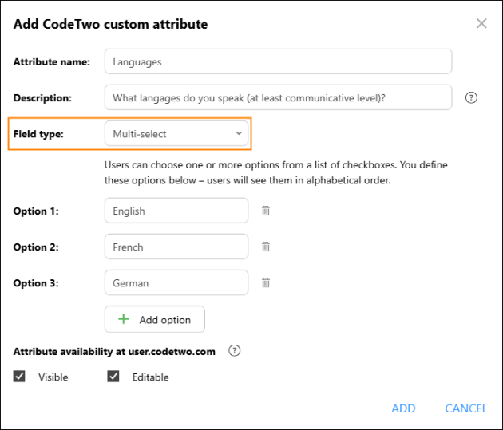This screenshot has width=503, height=430.
Task: Click CANCEL to discard the attribute
Action: [465, 408]
